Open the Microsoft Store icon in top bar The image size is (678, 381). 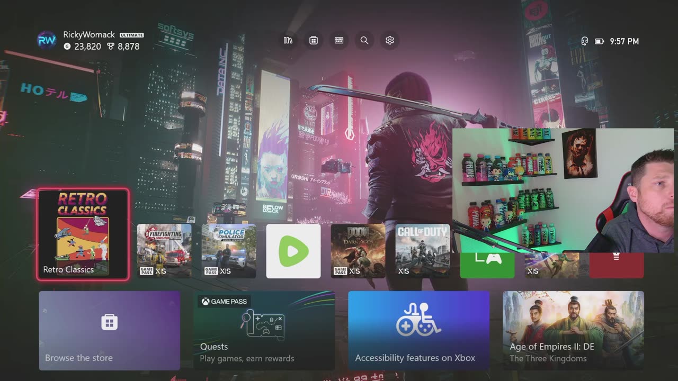[x=314, y=40]
